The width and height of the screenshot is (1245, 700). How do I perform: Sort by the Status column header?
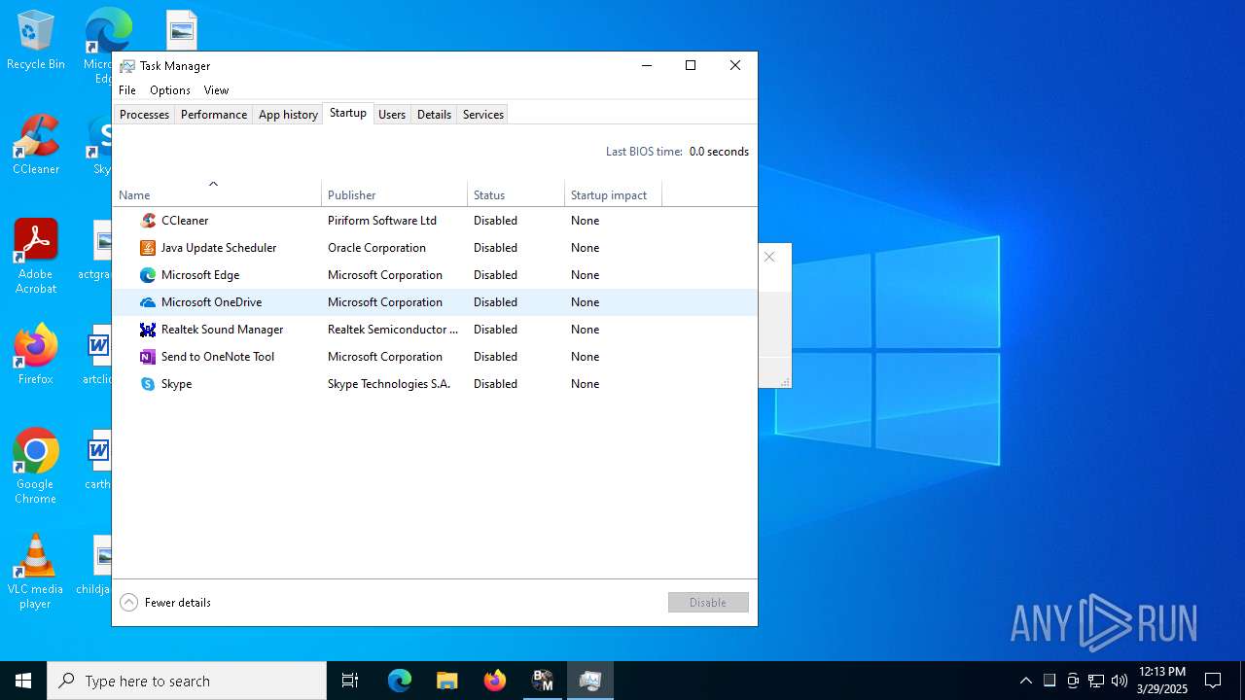click(x=516, y=192)
